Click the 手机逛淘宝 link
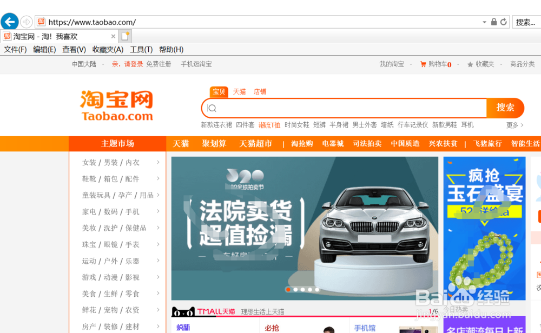 [196, 64]
